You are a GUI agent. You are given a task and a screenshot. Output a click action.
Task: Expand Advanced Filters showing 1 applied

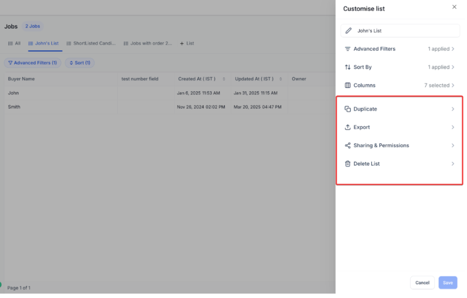coord(453,49)
